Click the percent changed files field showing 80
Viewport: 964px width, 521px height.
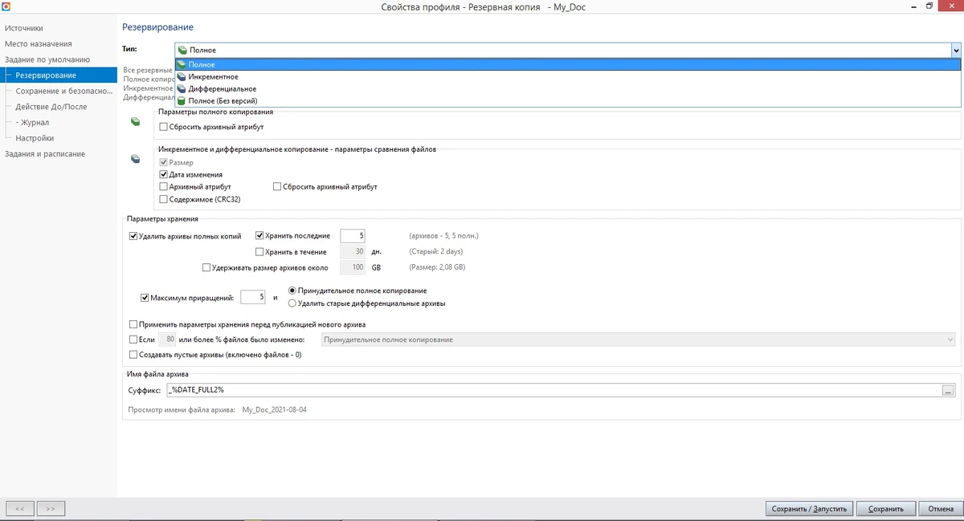(167, 340)
